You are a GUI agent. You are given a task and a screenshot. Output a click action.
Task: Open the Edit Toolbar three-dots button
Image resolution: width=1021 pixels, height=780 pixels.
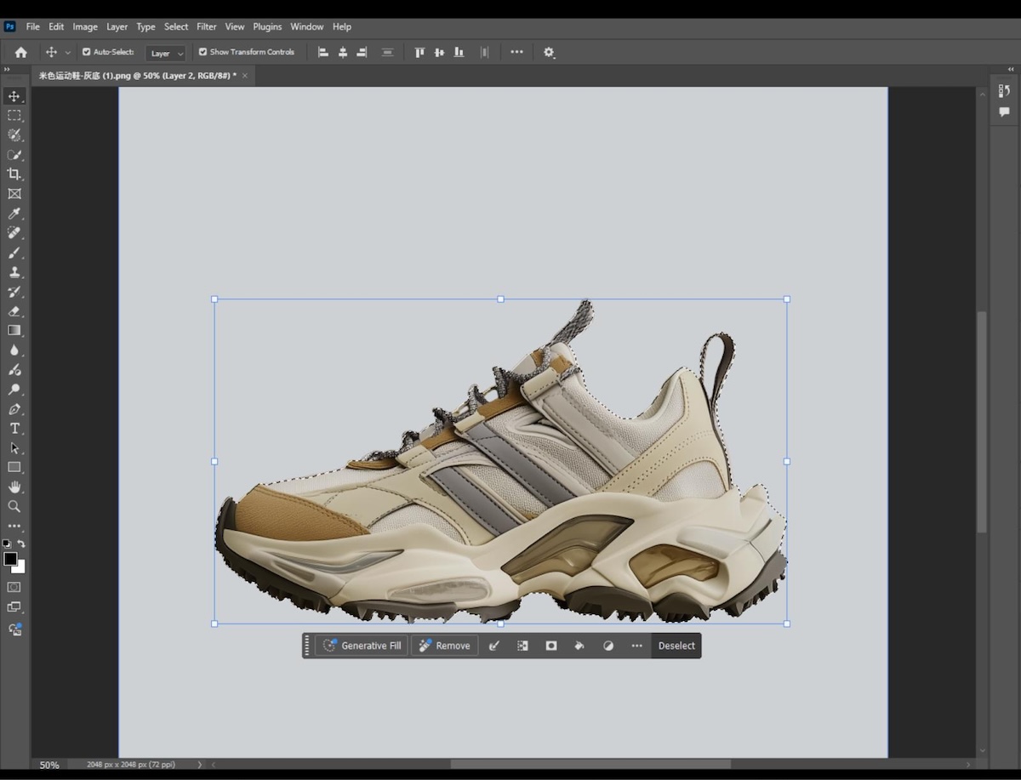pyautogui.click(x=14, y=527)
